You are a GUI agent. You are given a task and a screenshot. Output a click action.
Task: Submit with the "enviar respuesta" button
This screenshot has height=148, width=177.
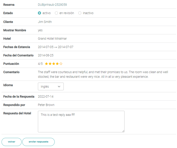pos(38,142)
